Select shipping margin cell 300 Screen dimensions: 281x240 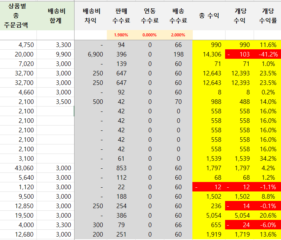(x=90, y=225)
